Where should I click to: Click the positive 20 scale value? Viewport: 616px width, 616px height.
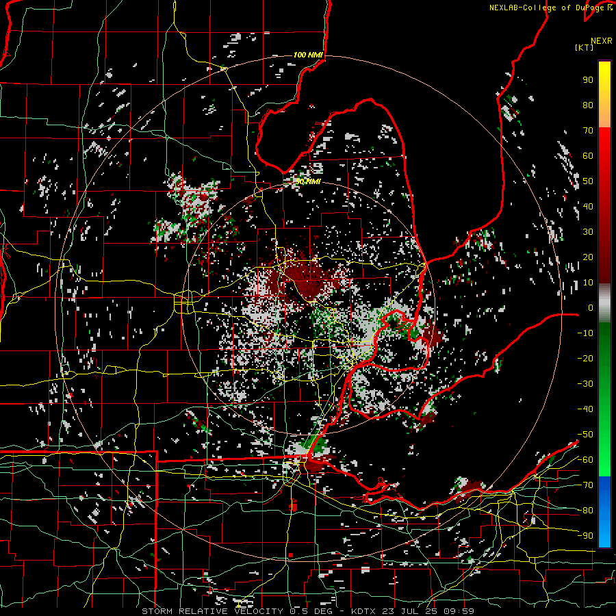pyautogui.click(x=588, y=257)
